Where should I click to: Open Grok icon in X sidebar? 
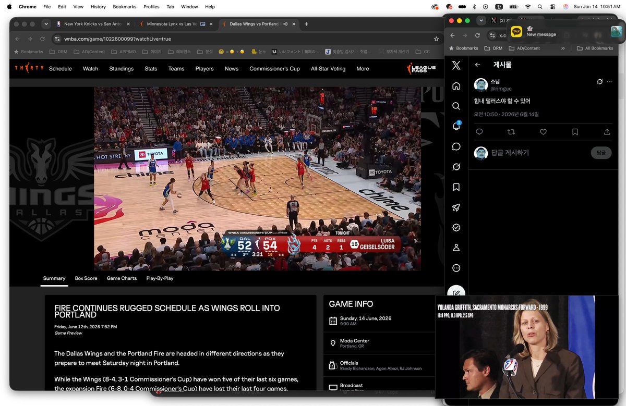coord(456,167)
